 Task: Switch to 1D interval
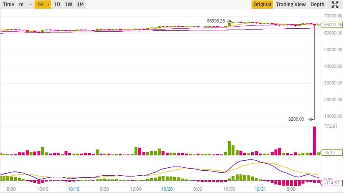57,5
